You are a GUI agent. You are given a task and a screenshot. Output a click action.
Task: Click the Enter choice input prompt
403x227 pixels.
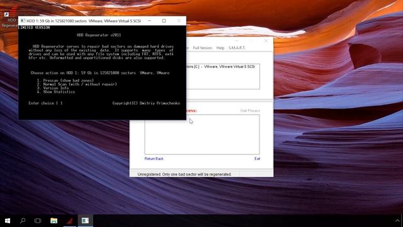[45, 103]
